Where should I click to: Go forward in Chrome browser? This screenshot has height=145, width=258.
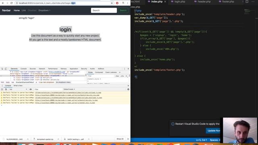pyautogui.click(x=7, y=3)
